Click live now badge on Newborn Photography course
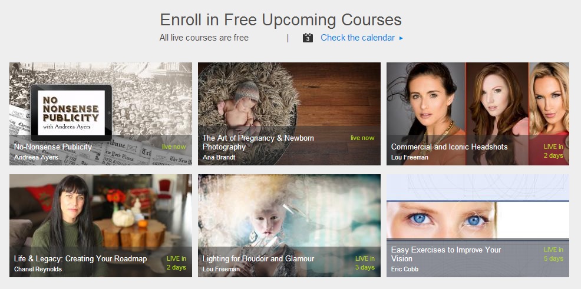Screen dimensions: 581x289 [362, 138]
